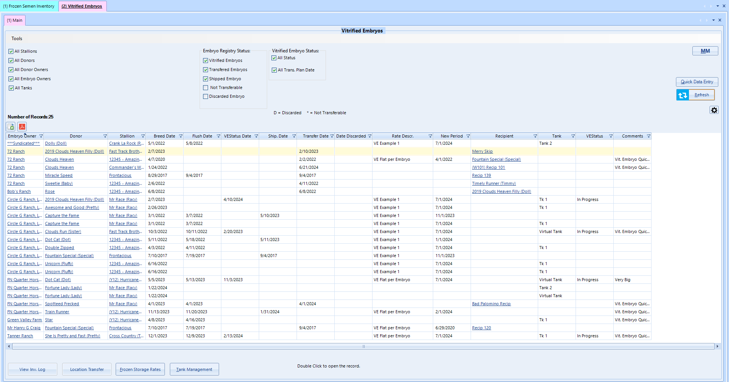
Task: Open Miracle Speed donor link
Action: point(59,175)
